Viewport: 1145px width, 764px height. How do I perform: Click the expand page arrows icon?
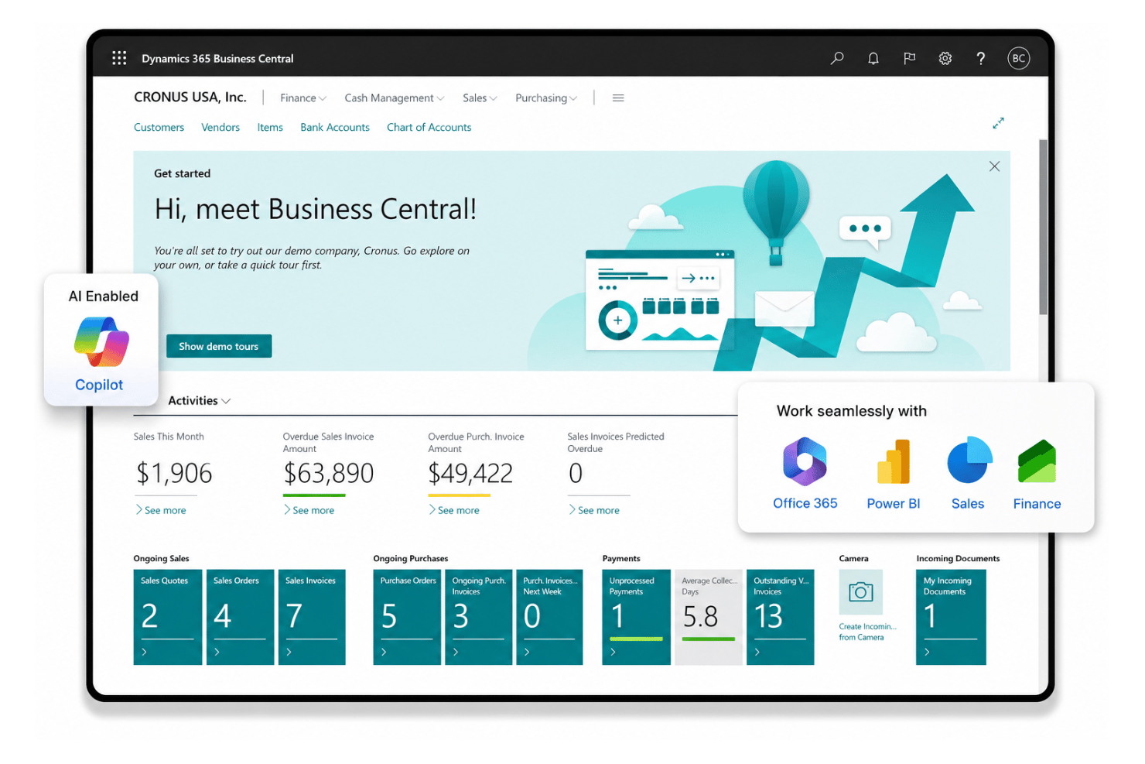point(998,123)
